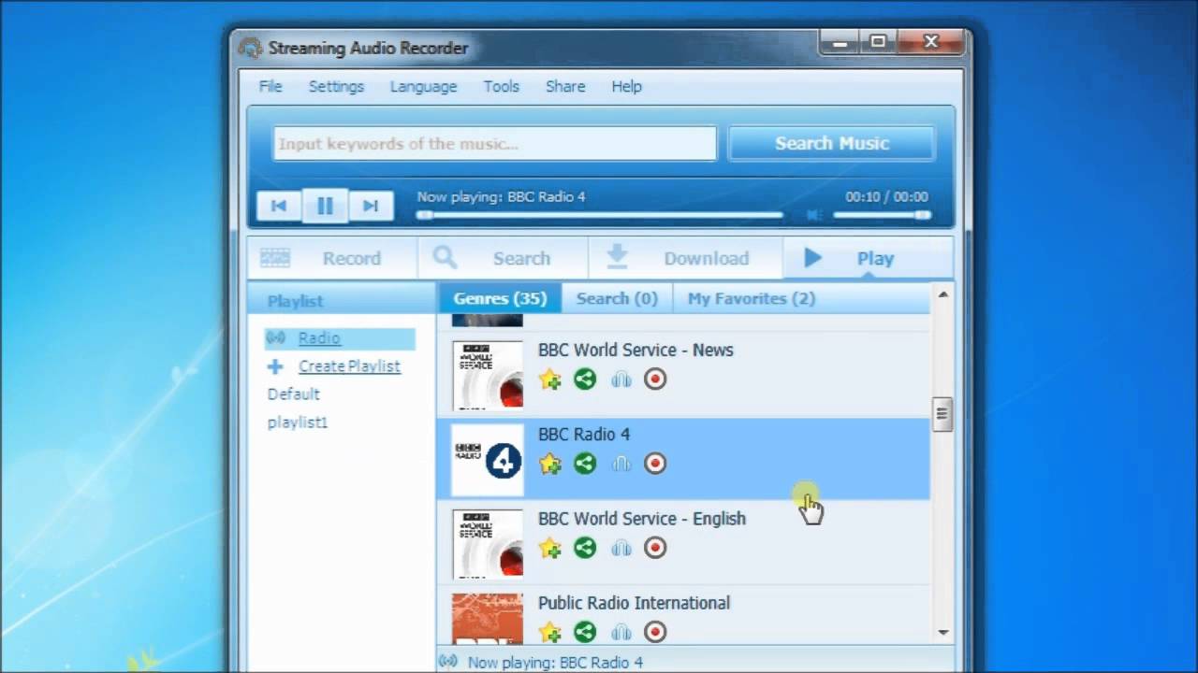Screen dimensions: 1198x673
Task: Switch to Search (0) tab
Action: pyautogui.click(x=617, y=298)
